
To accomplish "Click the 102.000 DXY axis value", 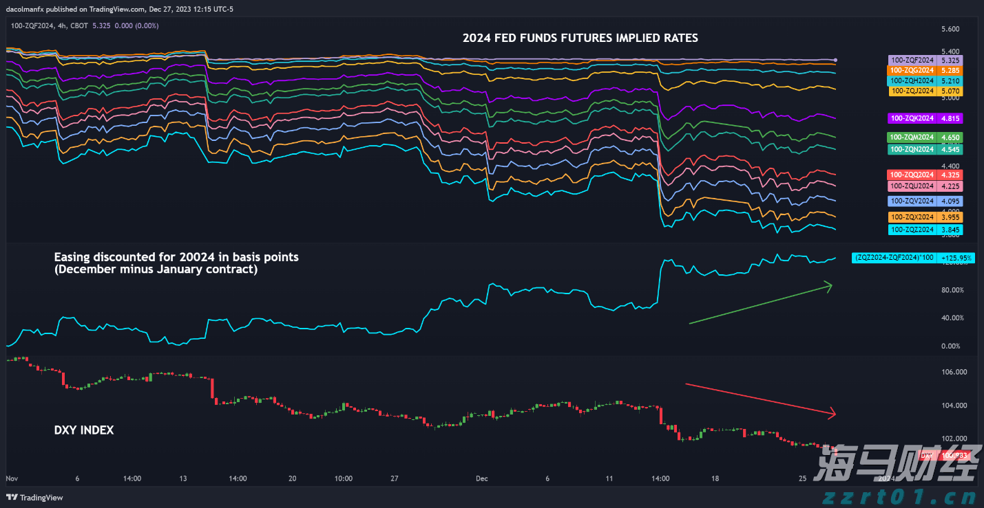I will (954, 439).
